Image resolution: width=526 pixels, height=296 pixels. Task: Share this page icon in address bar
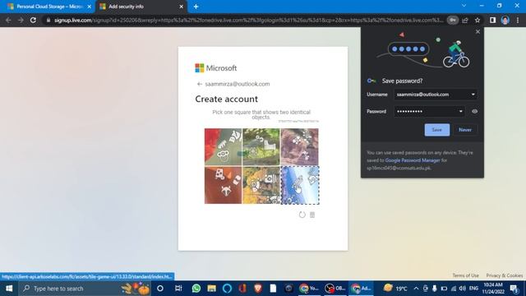pos(465,20)
